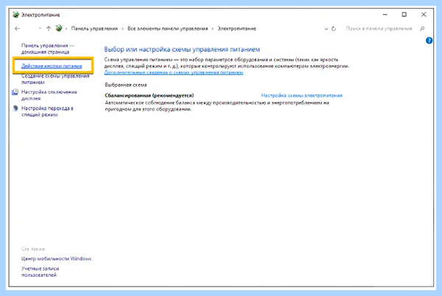Close the Электропитание window
Viewport: 442px width, 296px height.
(x=424, y=15)
